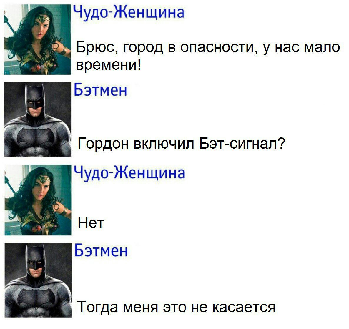Image resolution: width=349 pixels, height=329 pixels.
Task: Select the short reply "Нет"
Action: pos(91,223)
